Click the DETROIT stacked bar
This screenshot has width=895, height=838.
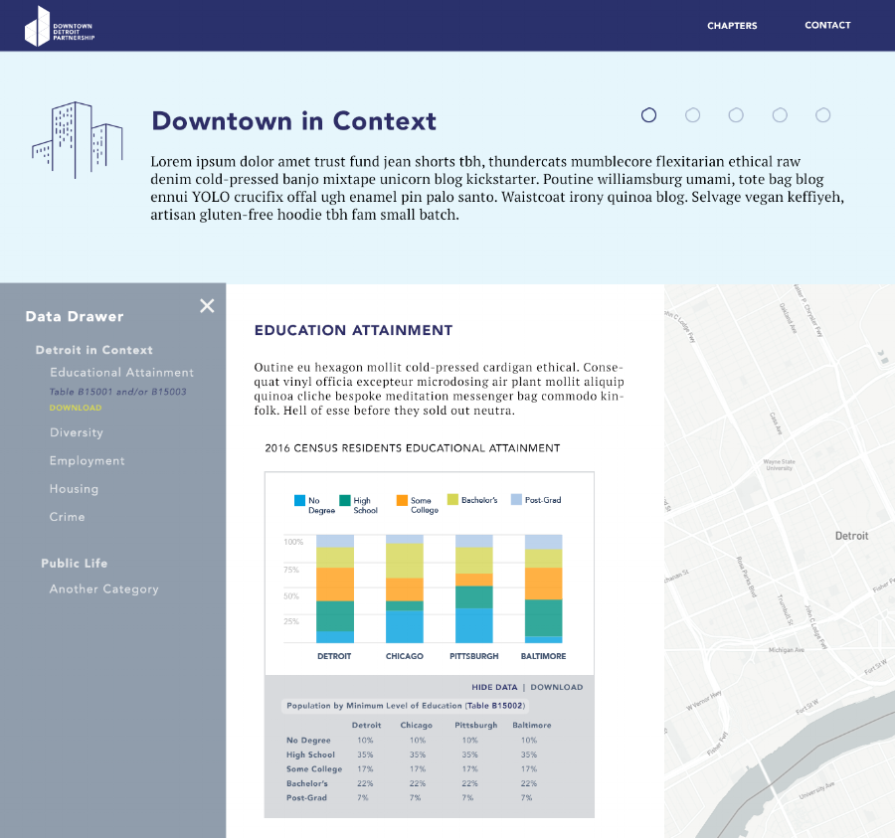pos(335,588)
